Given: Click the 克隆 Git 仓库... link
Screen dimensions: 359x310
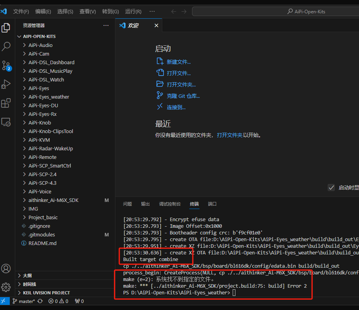Looking at the screenshot, I should [x=183, y=96].
